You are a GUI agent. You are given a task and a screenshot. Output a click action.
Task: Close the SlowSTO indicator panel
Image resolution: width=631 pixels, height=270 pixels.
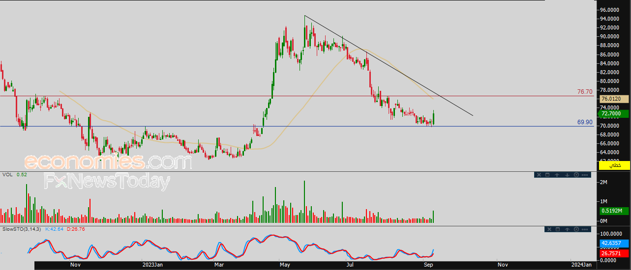coord(549,229)
